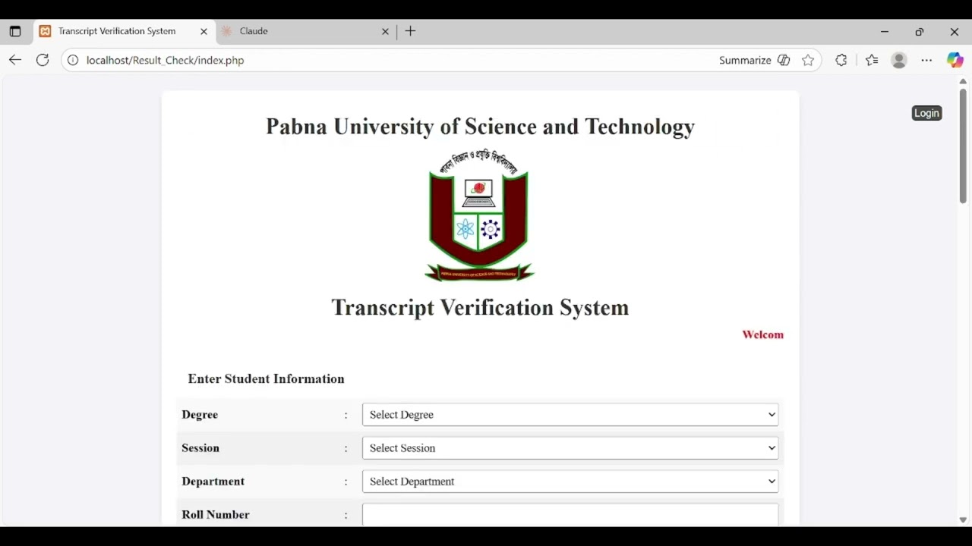This screenshot has width=972, height=546.
Task: Click the red 'Welcom' marquee text
Action: click(762, 334)
